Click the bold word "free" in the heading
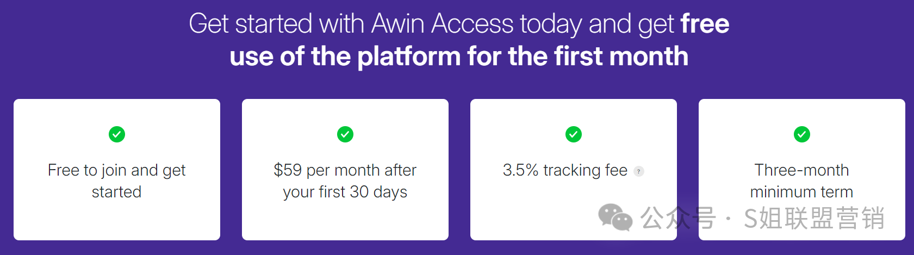Viewport: 914px width, 255px height. tap(705, 24)
